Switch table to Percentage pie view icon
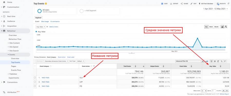 215,61
